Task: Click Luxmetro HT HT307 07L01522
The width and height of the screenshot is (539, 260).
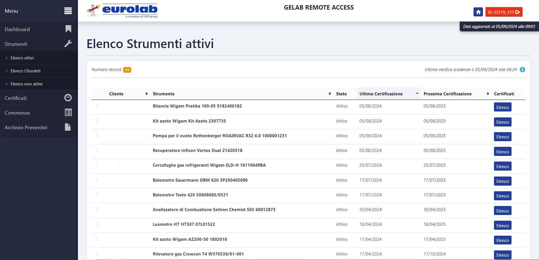Action: [184, 224]
